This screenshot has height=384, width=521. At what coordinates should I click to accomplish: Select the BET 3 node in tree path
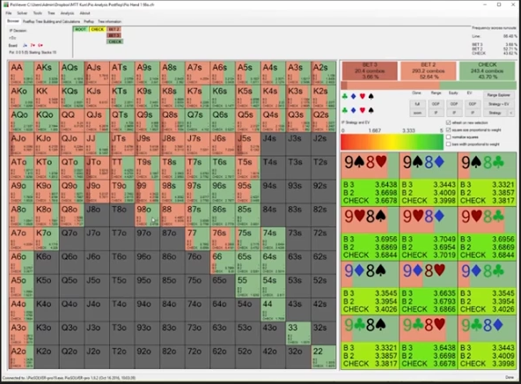coord(114,35)
